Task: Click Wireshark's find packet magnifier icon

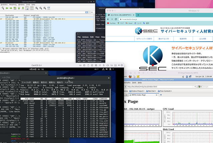Action: (3, 8)
